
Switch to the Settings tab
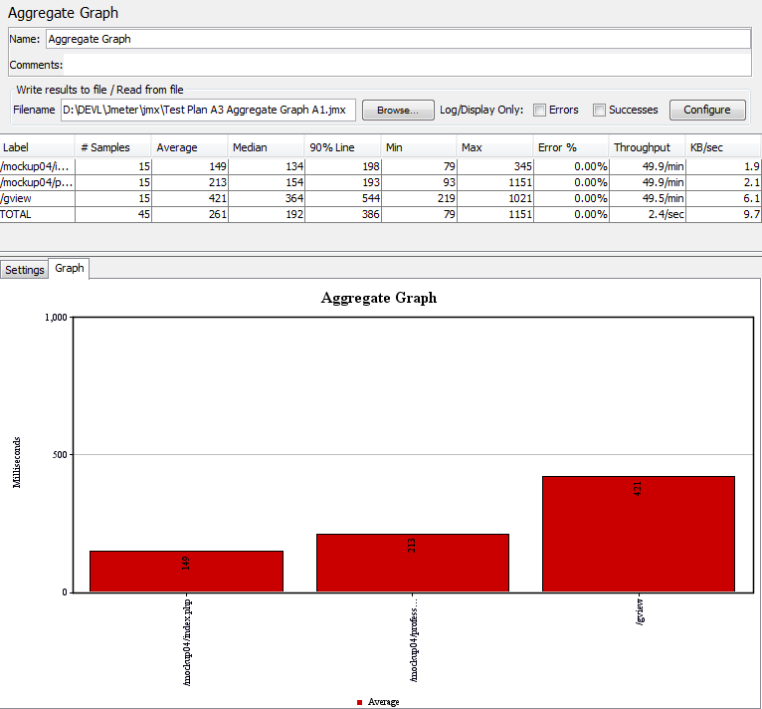pyautogui.click(x=25, y=270)
